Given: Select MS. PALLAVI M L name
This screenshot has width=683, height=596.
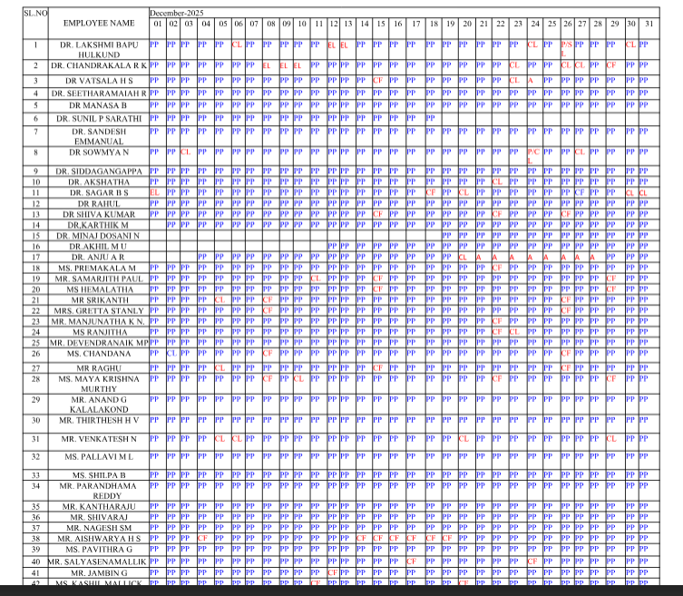Looking at the screenshot, I should pyautogui.click(x=99, y=457).
